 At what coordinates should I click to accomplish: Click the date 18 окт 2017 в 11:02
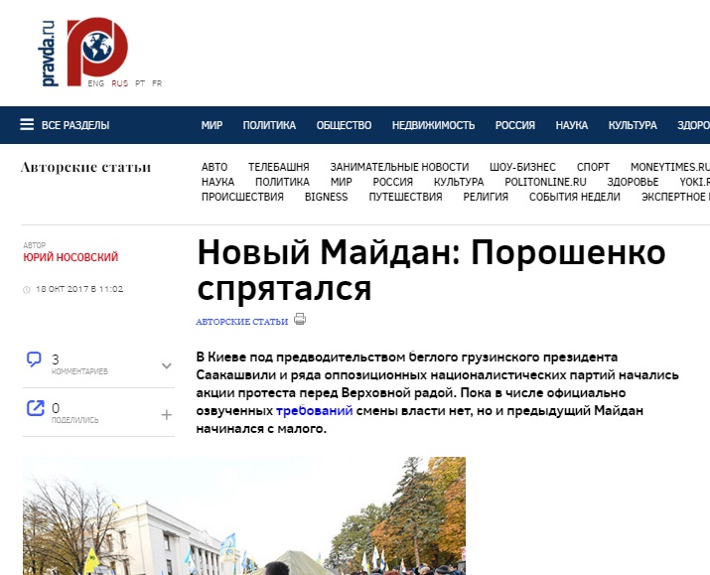coord(79,289)
